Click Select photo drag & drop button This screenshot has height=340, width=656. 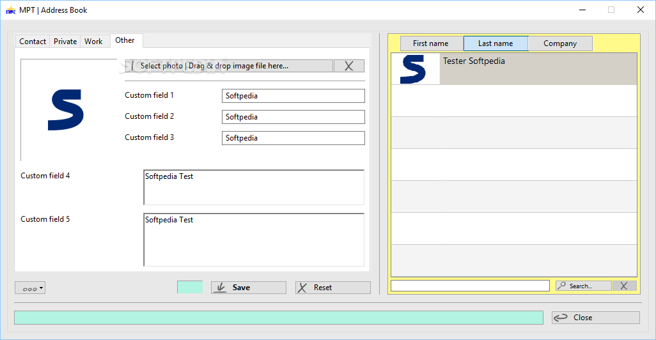coord(229,66)
